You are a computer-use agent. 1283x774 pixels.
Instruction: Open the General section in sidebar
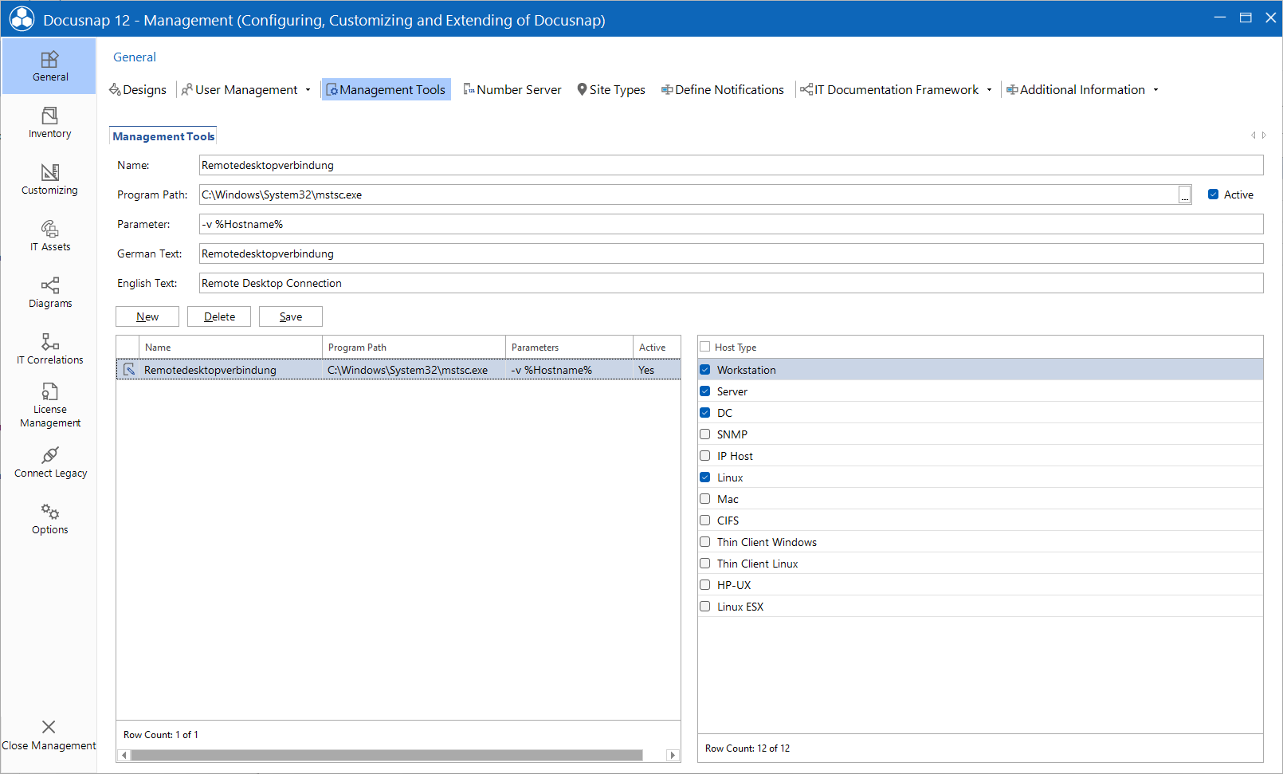click(x=49, y=66)
